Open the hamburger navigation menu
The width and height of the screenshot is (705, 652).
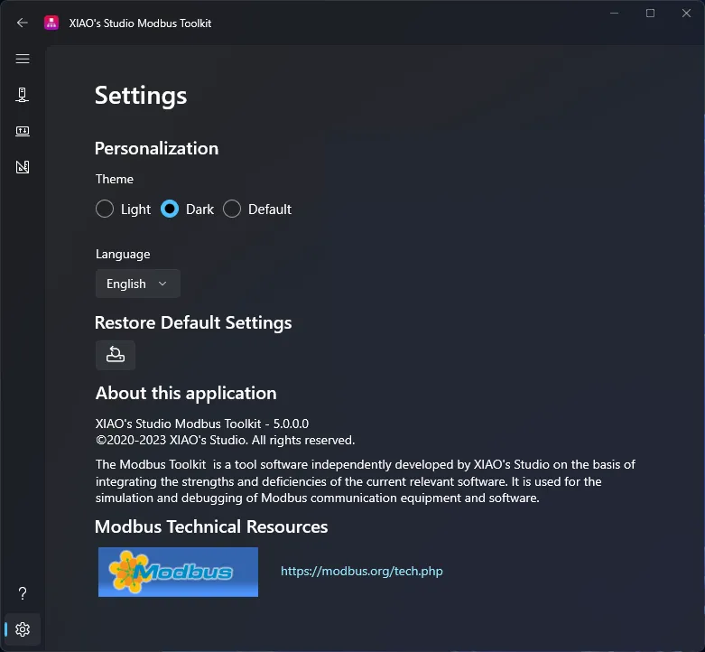click(x=23, y=59)
